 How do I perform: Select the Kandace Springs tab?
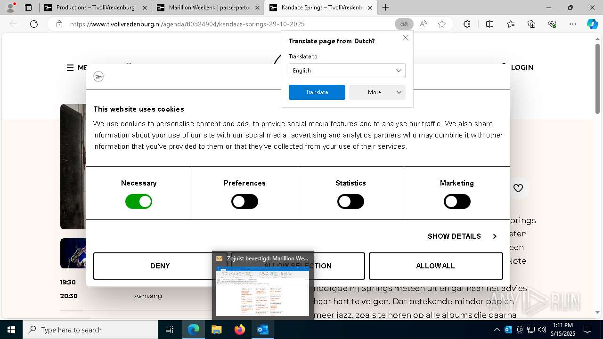click(x=321, y=8)
